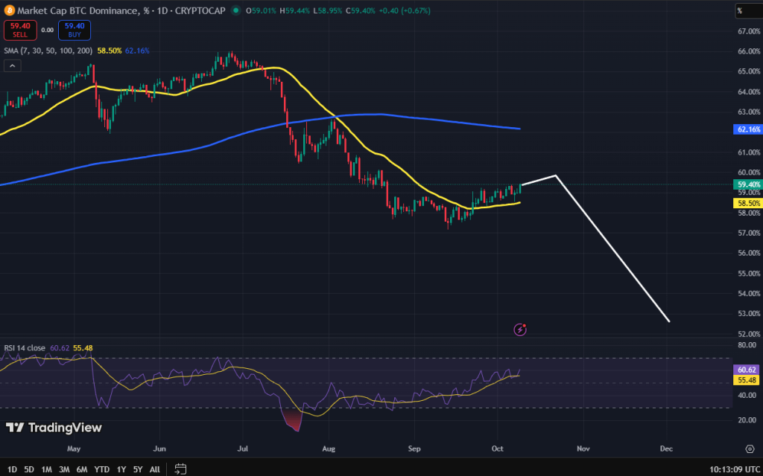Click the SMA (7, 30, 50, 100, 200) indicator legend
Viewport: 763px width, 476px height.
tap(48, 51)
